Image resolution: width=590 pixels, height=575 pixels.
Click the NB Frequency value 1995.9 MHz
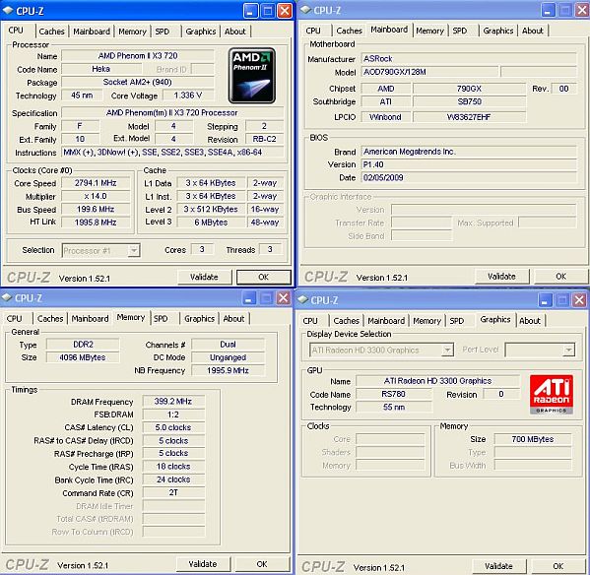pos(228,370)
